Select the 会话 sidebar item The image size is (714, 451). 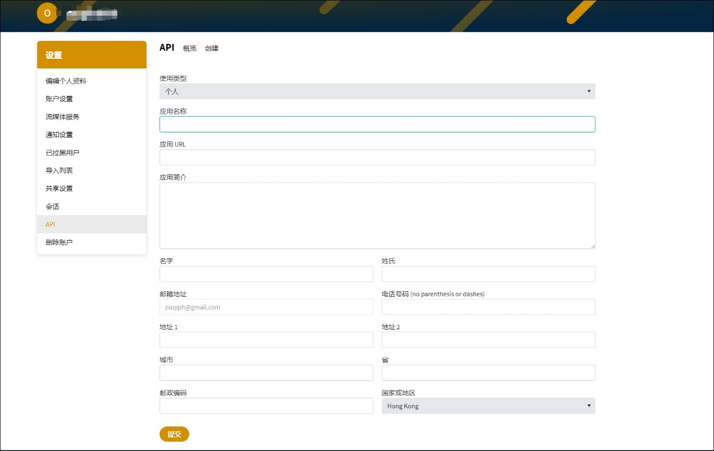(52, 206)
